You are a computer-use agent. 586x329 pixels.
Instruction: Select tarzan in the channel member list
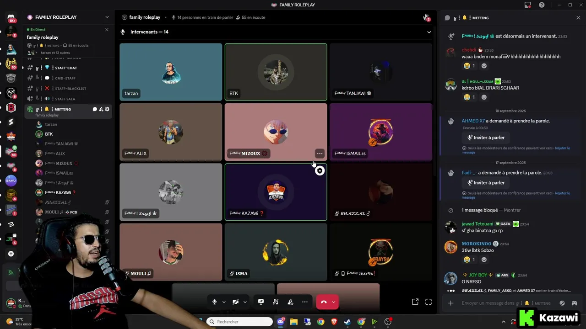[x=69, y=124]
